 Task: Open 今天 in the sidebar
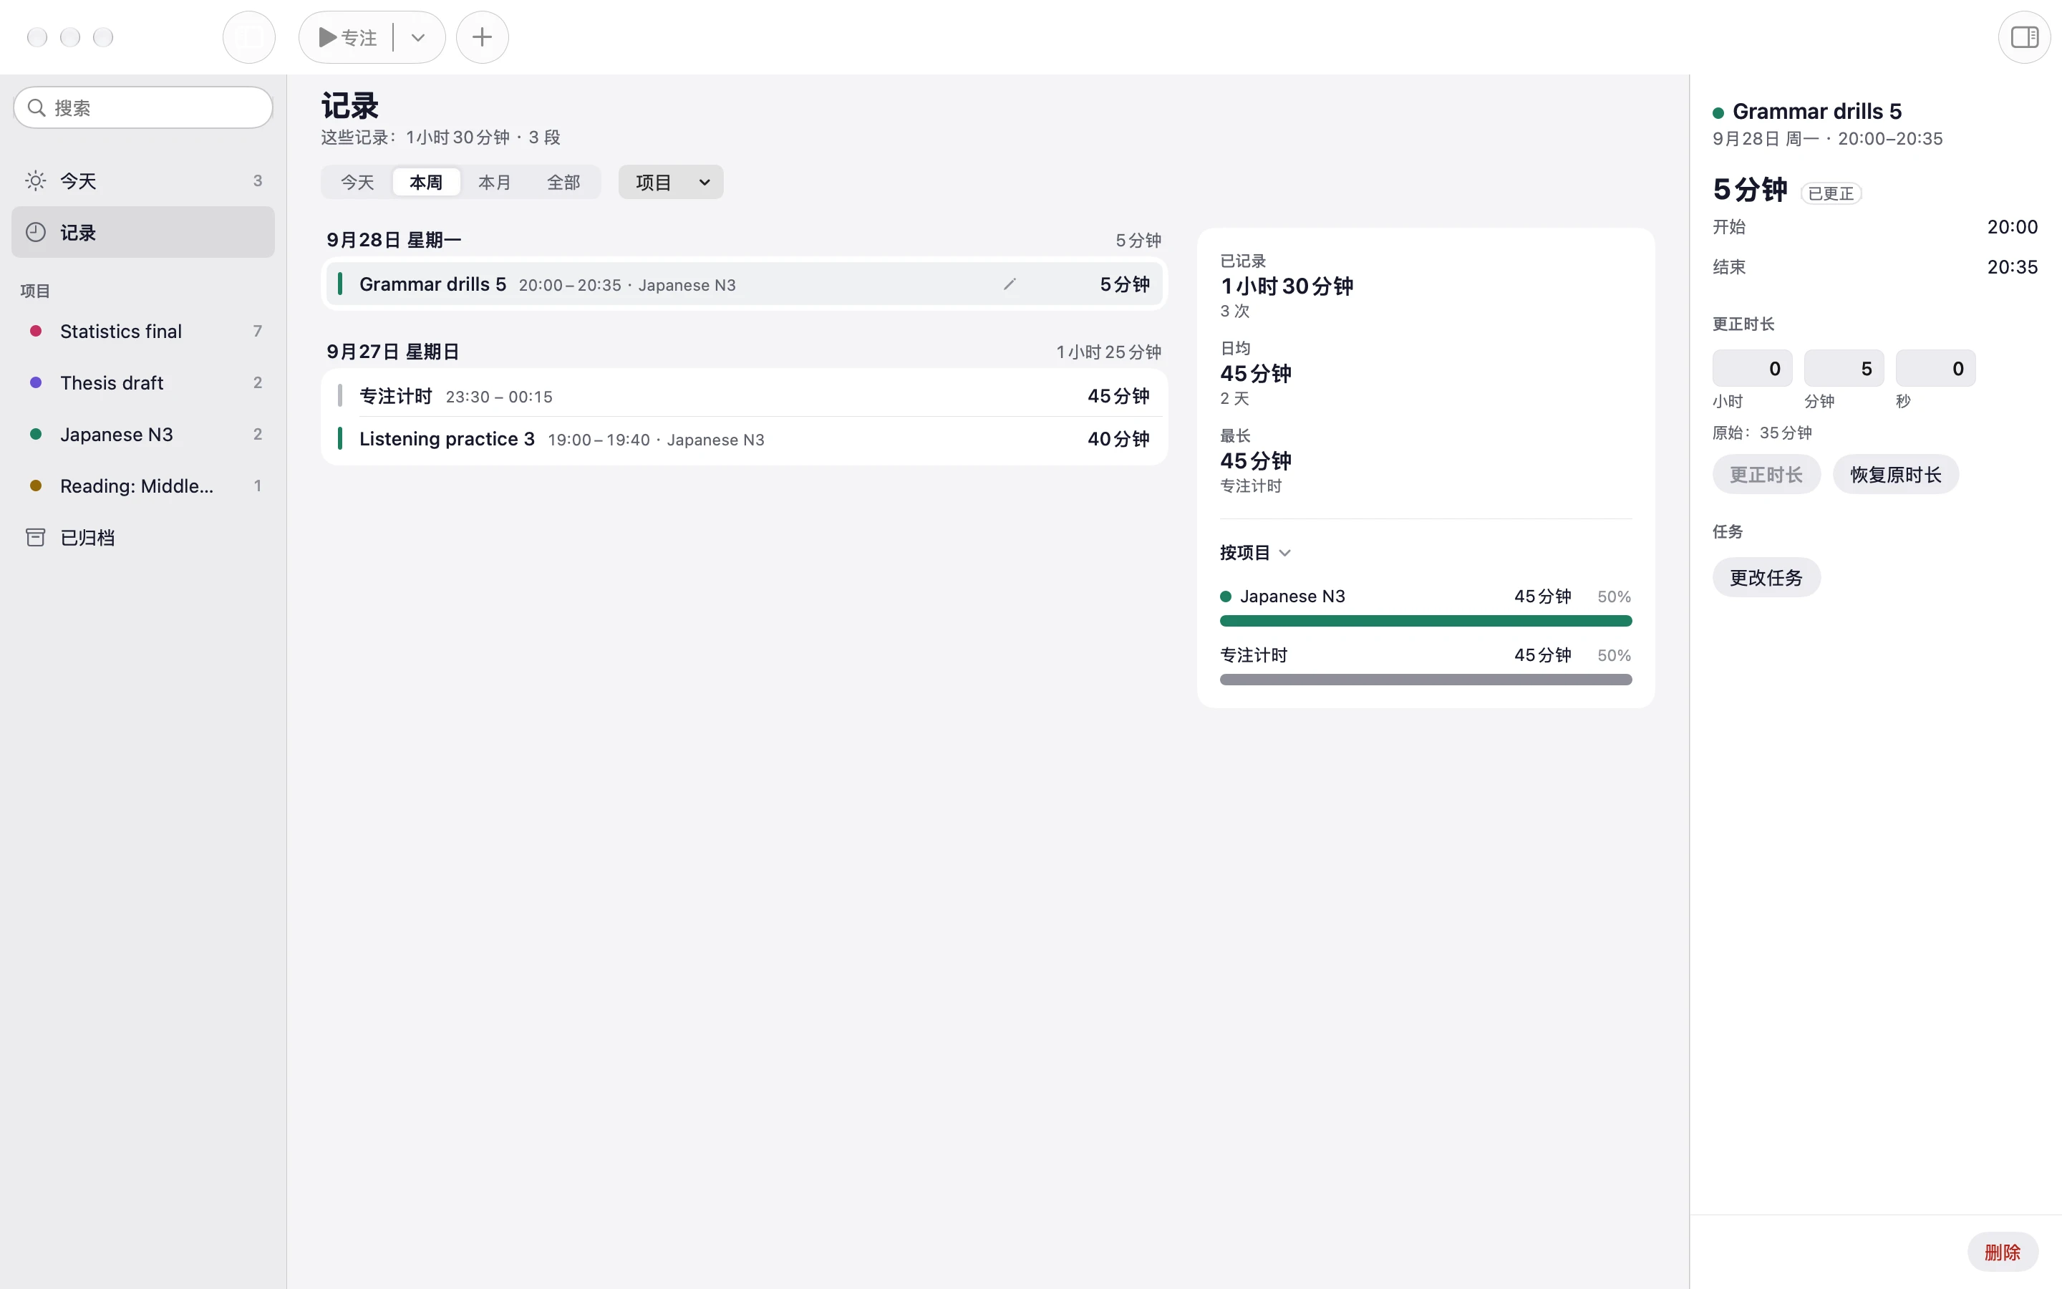click(x=143, y=180)
